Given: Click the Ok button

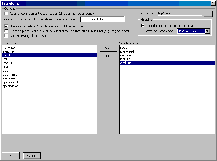Looking at the screenshot, I should point(10,156).
